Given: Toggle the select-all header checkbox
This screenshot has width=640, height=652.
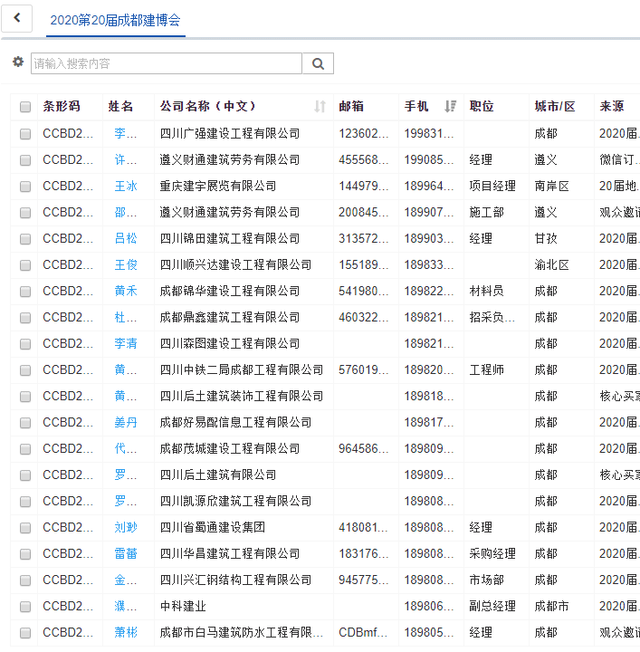Looking at the screenshot, I should (25, 107).
